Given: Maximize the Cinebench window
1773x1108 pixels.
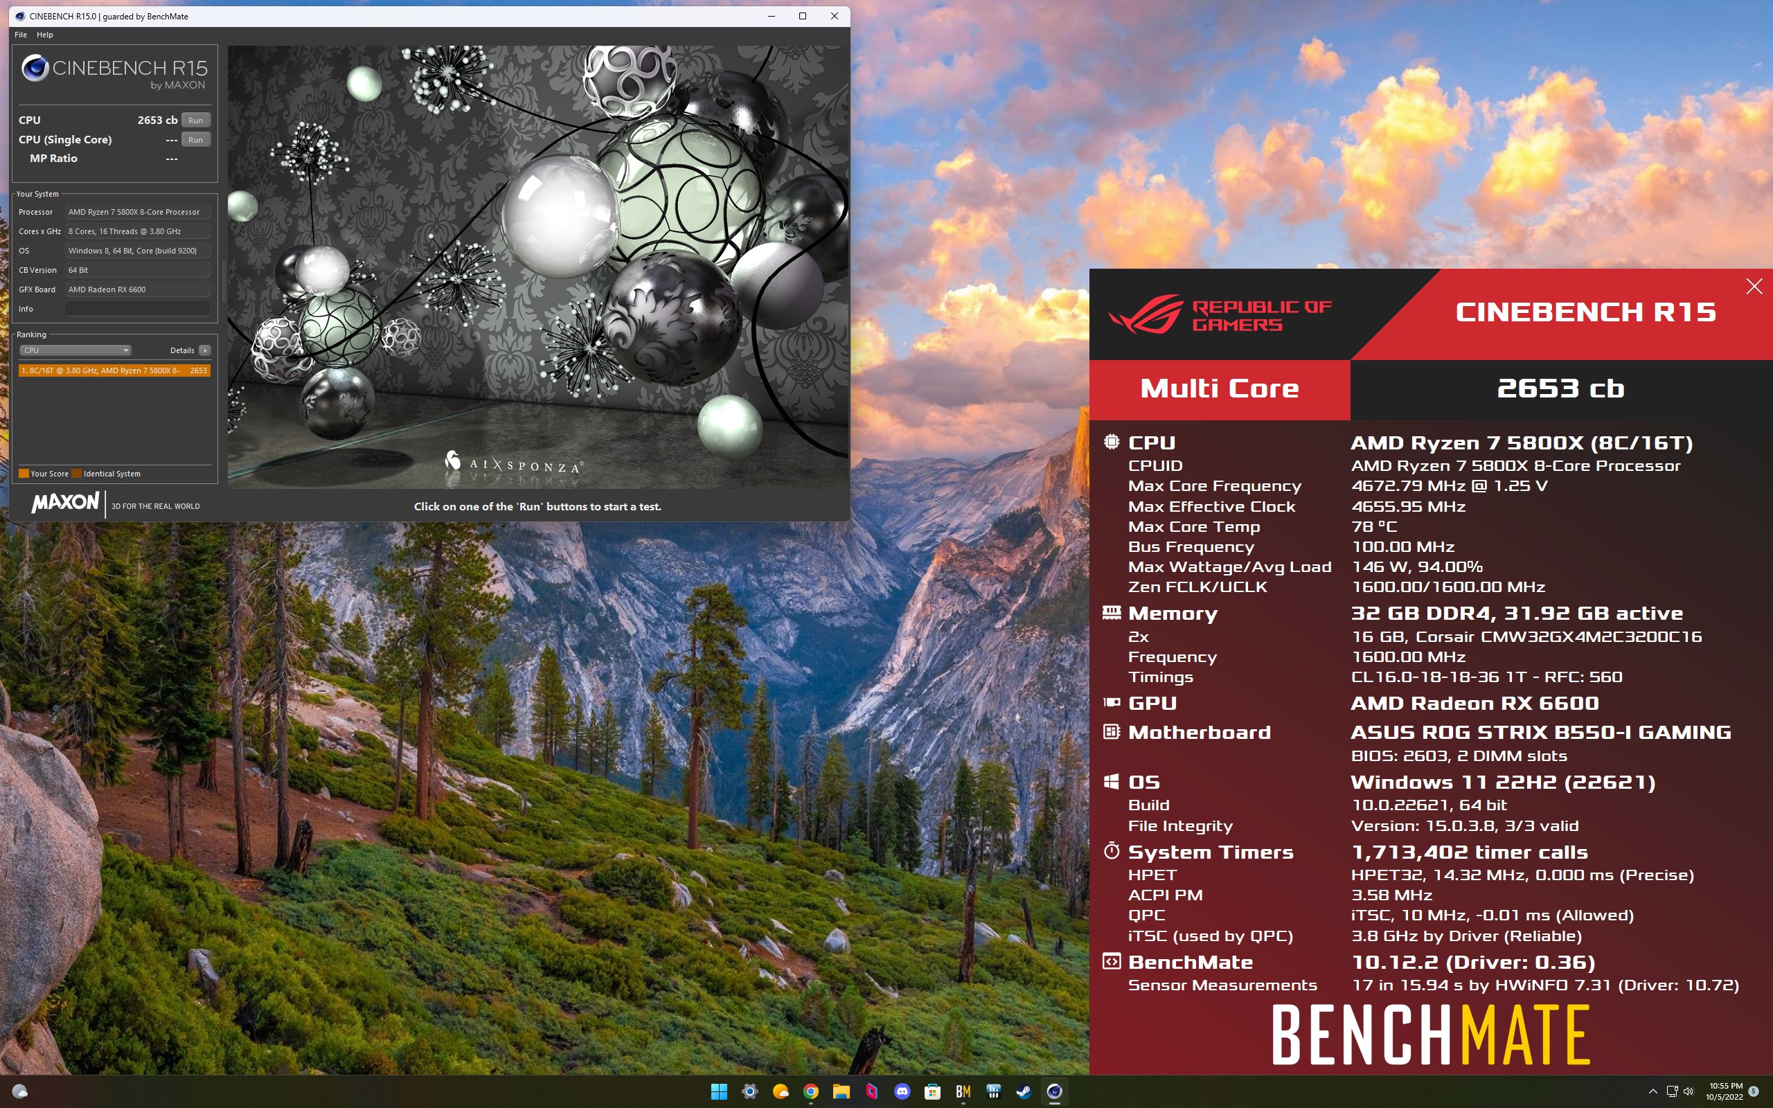Looking at the screenshot, I should coord(802,16).
